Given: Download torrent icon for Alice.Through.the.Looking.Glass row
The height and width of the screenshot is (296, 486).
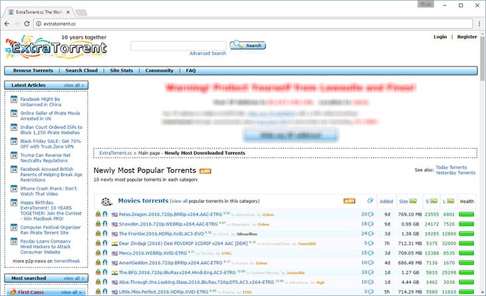Looking at the screenshot, I should coord(98,282).
